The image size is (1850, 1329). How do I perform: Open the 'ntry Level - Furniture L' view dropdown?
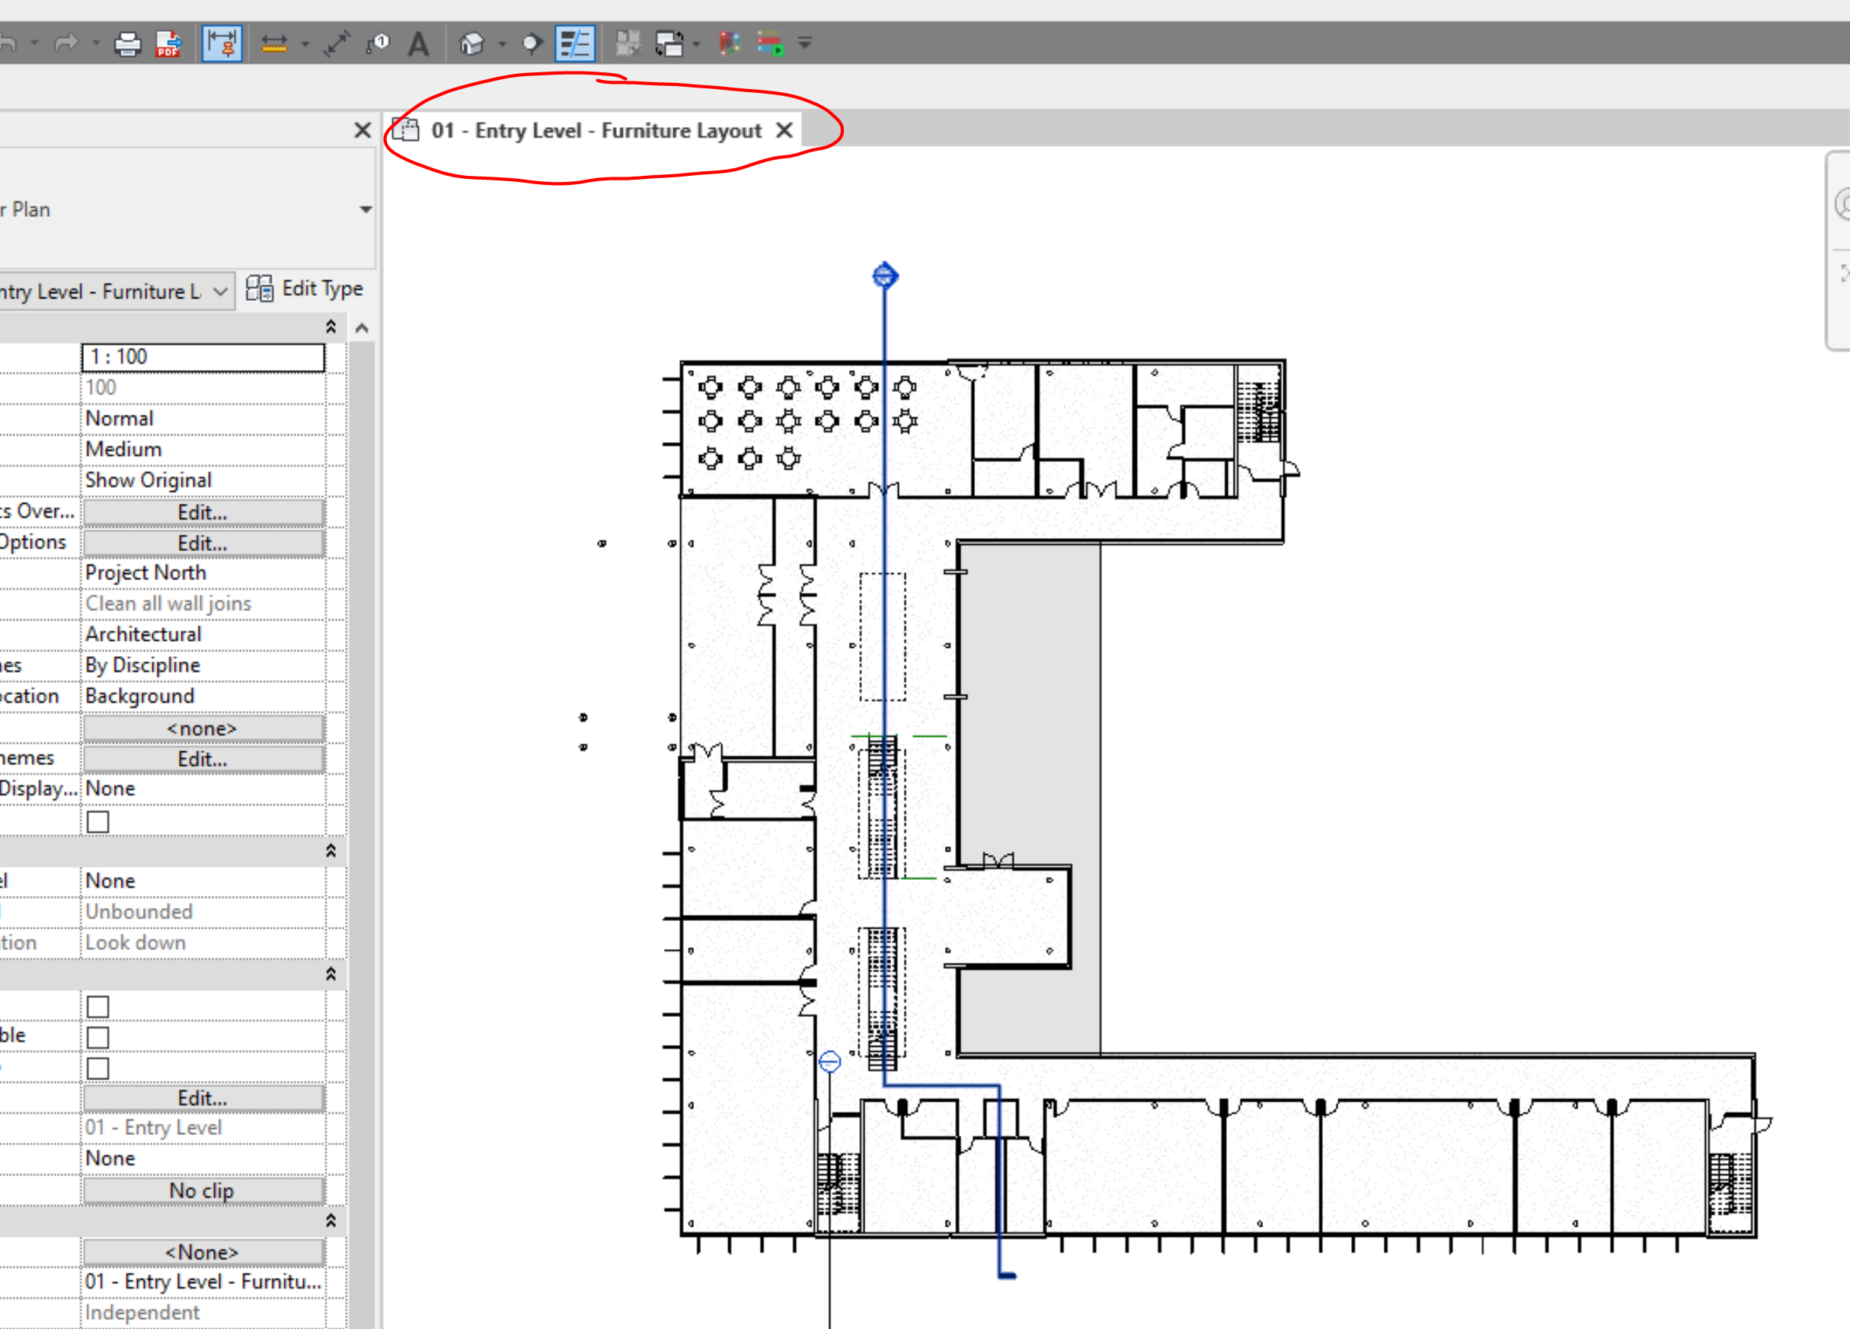pos(219,291)
